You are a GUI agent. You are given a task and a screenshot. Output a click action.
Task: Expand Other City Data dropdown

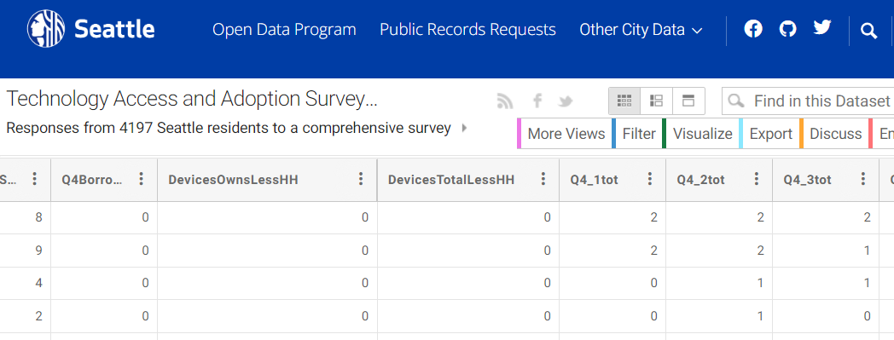[x=641, y=30]
